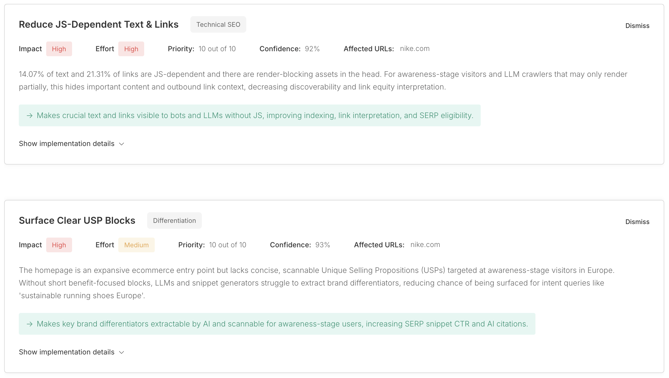Click the High Impact badge on USP Blocks card
Viewport: 669px width, 378px height.
click(x=59, y=245)
